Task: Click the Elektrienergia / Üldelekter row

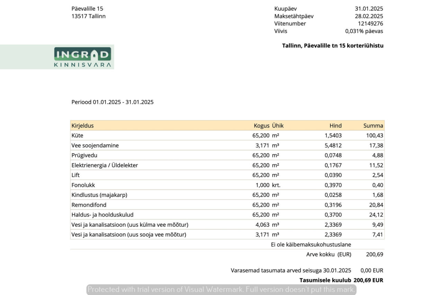Action: click(105, 165)
